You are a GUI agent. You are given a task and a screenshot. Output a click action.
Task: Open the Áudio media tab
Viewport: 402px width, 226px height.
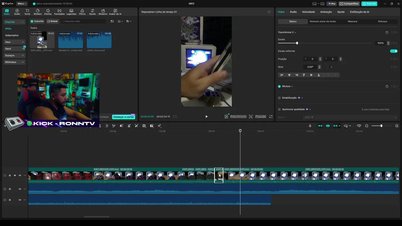pyautogui.click(x=17, y=12)
